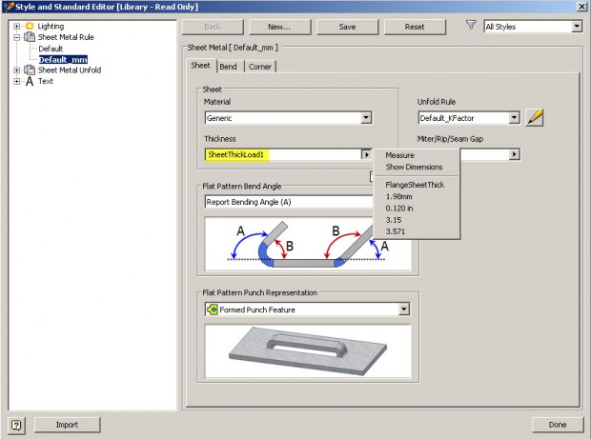
Task: Select Default style in the tree
Action: [51, 49]
